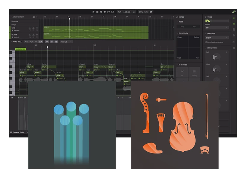Adjust the LEAD track volume knob

(30, 28)
